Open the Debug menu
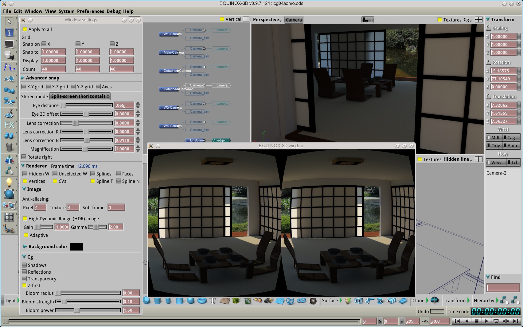This screenshot has height=327, width=523. click(113, 11)
